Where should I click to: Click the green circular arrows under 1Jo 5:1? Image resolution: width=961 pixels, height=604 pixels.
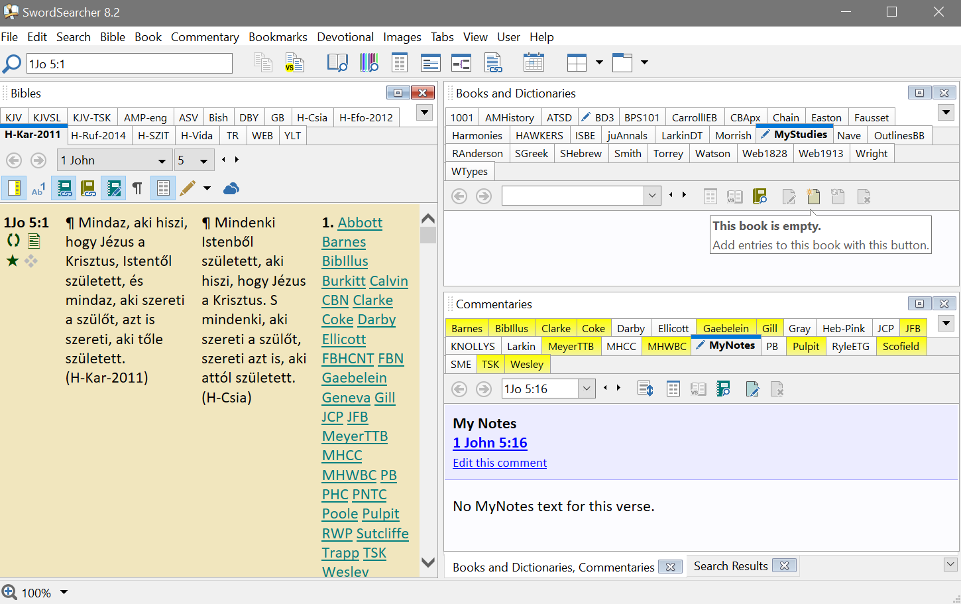13,241
